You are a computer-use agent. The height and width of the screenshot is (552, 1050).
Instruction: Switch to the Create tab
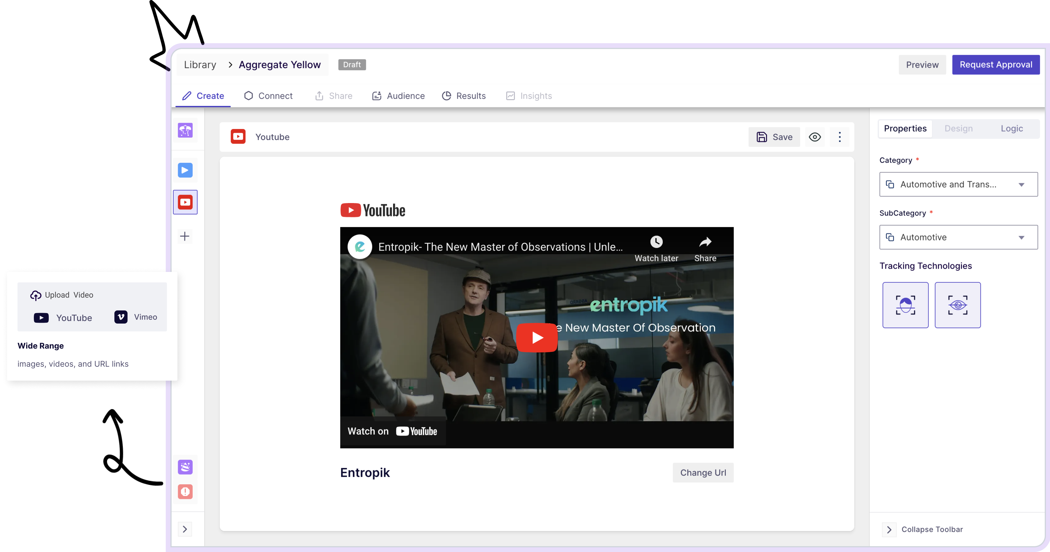click(203, 96)
